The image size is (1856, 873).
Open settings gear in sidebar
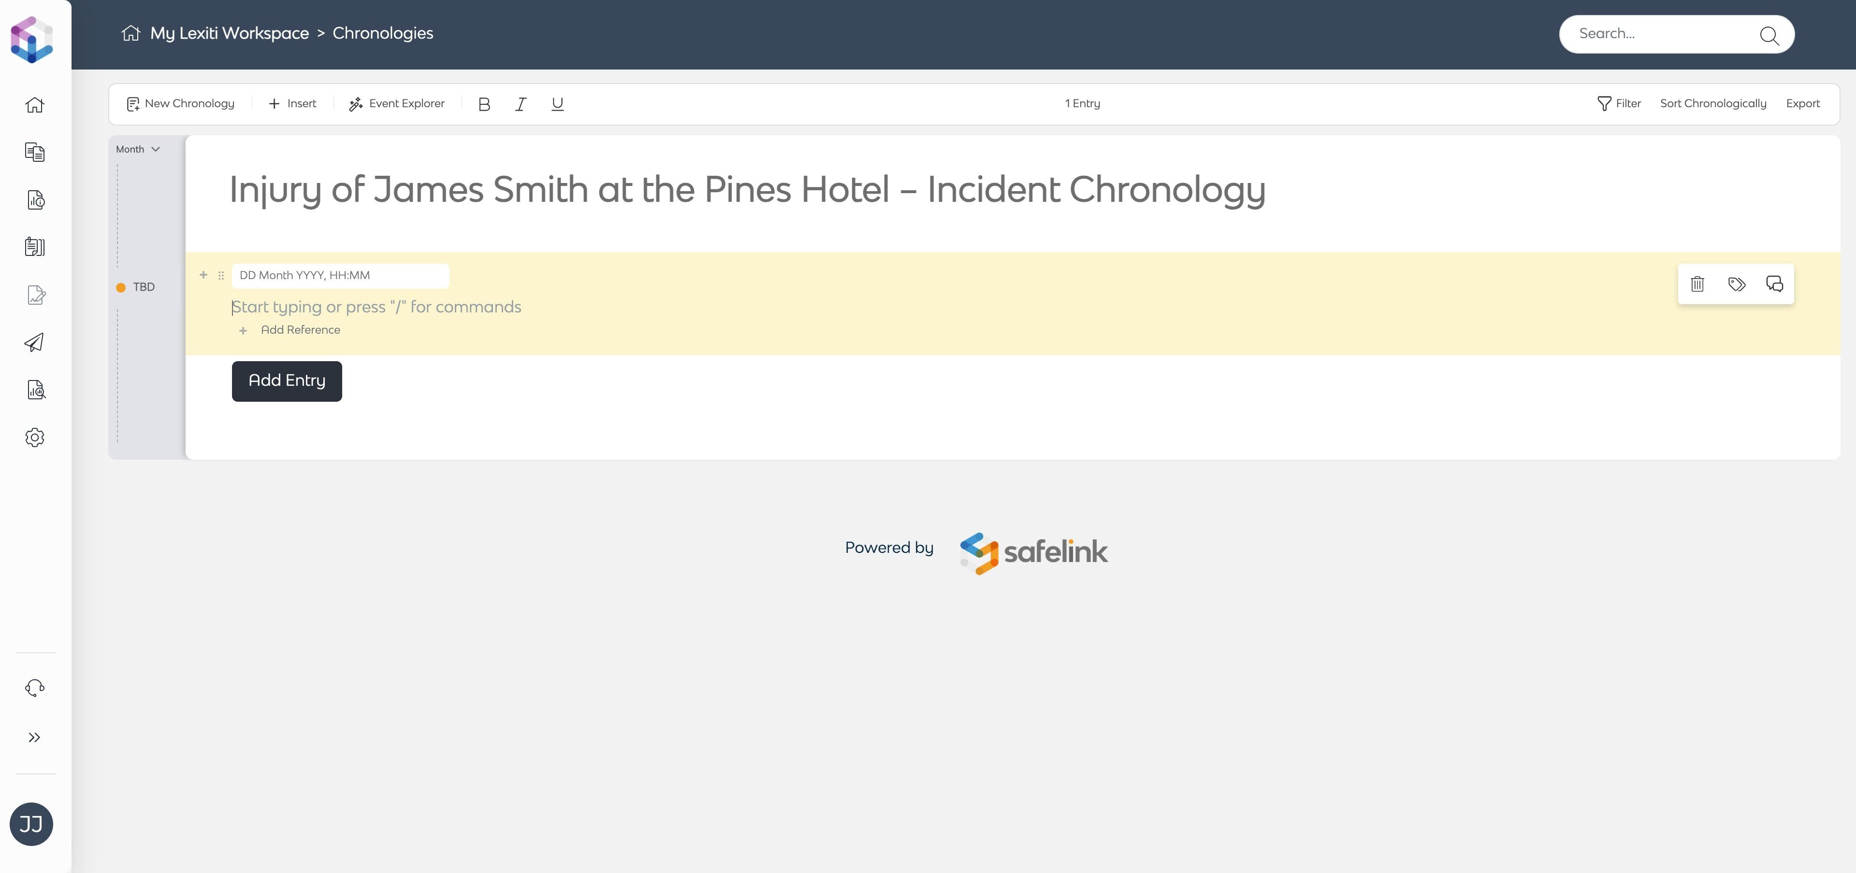(35, 437)
